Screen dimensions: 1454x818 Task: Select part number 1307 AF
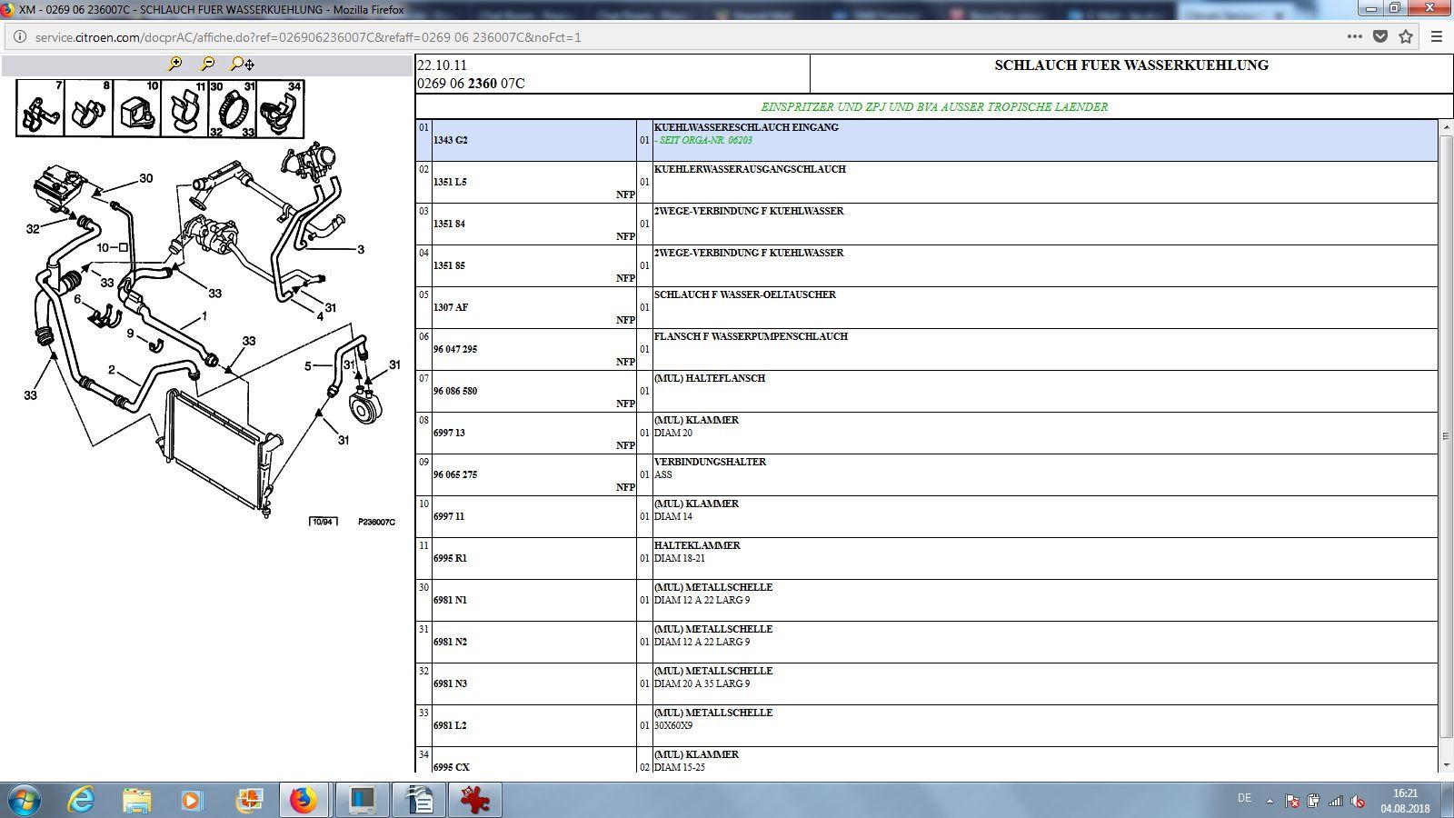450,307
